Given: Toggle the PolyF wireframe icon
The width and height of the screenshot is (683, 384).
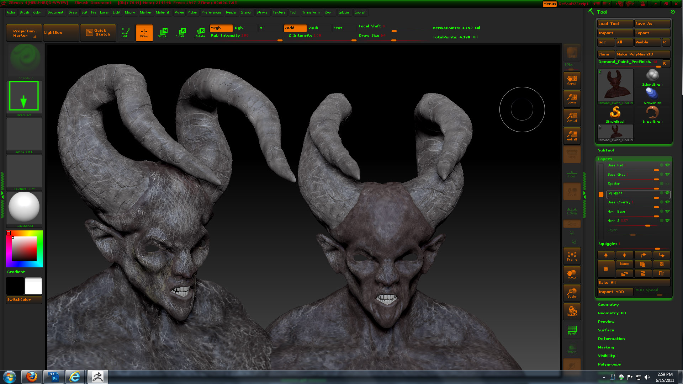Looking at the screenshot, I should 572,330.
